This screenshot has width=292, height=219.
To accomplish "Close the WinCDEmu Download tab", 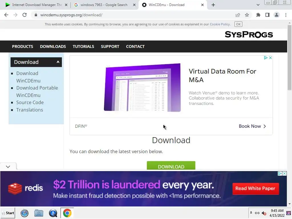I will (202, 5).
